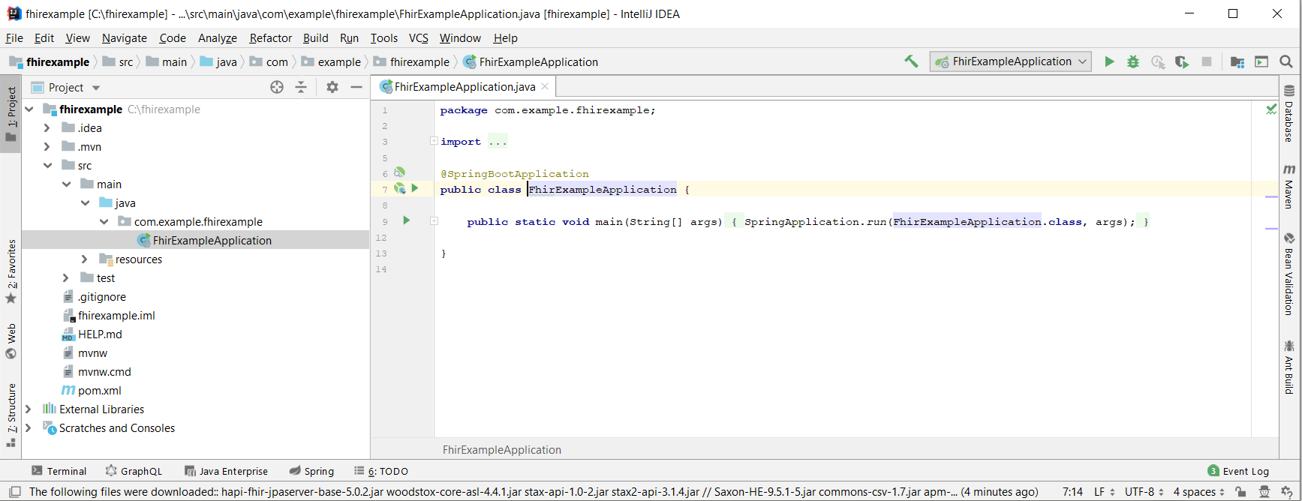Toggle the Database tool window
The width and height of the screenshot is (1302, 501).
[x=1288, y=114]
